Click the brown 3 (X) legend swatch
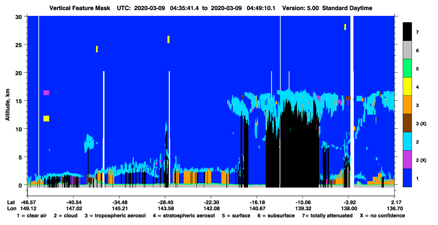 [x=407, y=123]
